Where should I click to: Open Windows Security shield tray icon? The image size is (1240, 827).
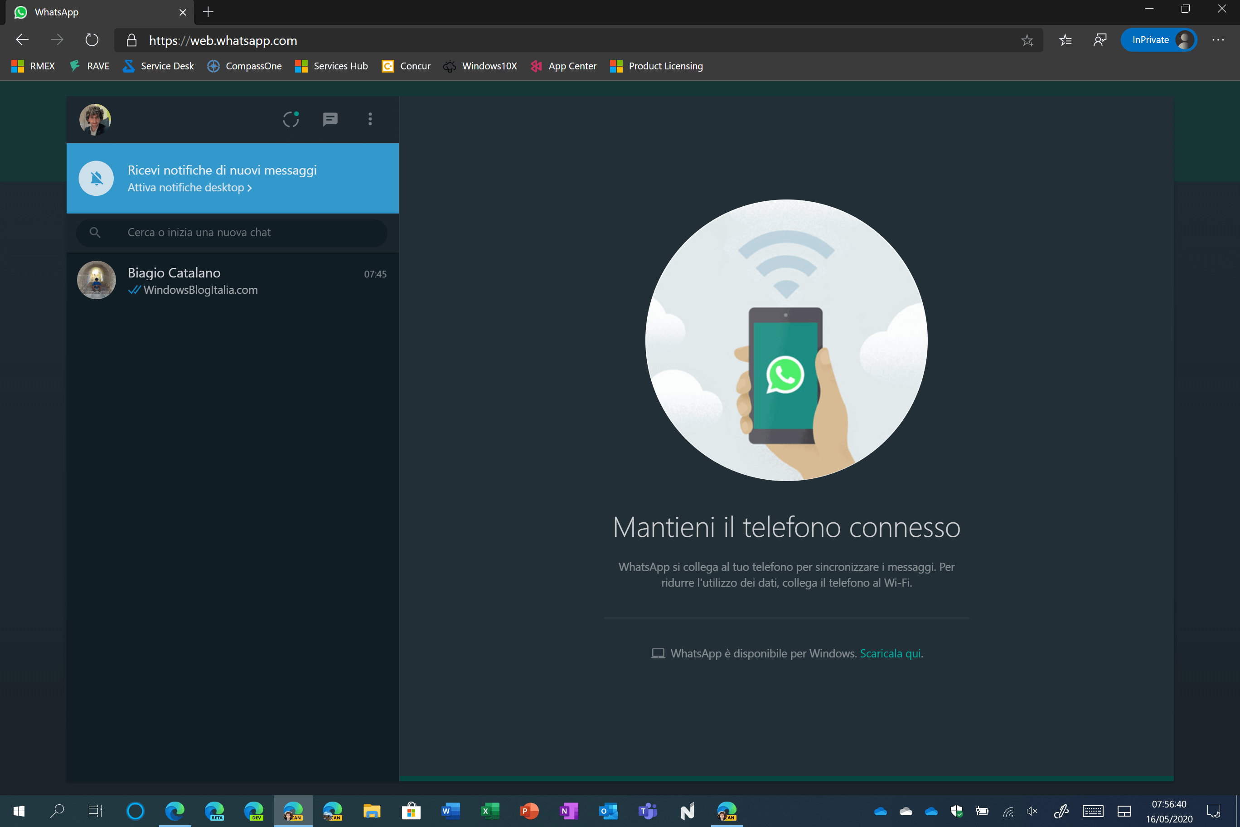[956, 811]
